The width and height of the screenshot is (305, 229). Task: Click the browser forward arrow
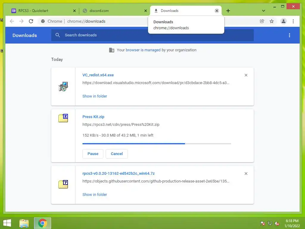[21, 21]
